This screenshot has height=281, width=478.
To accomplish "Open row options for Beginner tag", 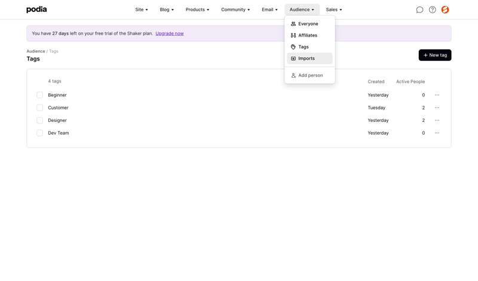I will 437,95.
